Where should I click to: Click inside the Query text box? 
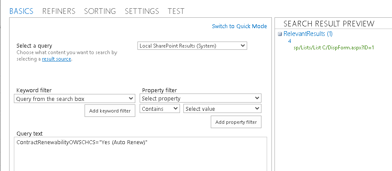[x=140, y=154]
